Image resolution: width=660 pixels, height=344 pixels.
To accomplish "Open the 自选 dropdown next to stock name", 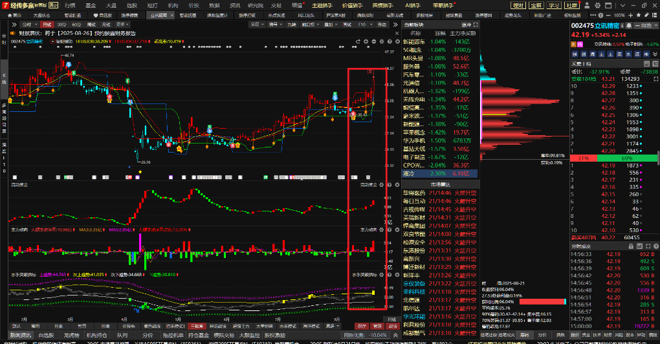I will point(646,26).
